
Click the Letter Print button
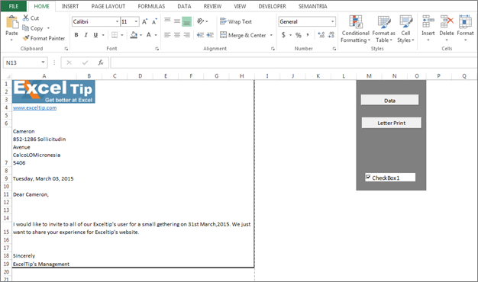(392, 123)
